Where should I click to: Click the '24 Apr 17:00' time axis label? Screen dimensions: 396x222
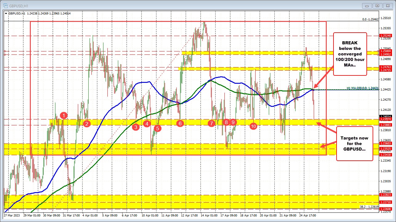click(308, 216)
